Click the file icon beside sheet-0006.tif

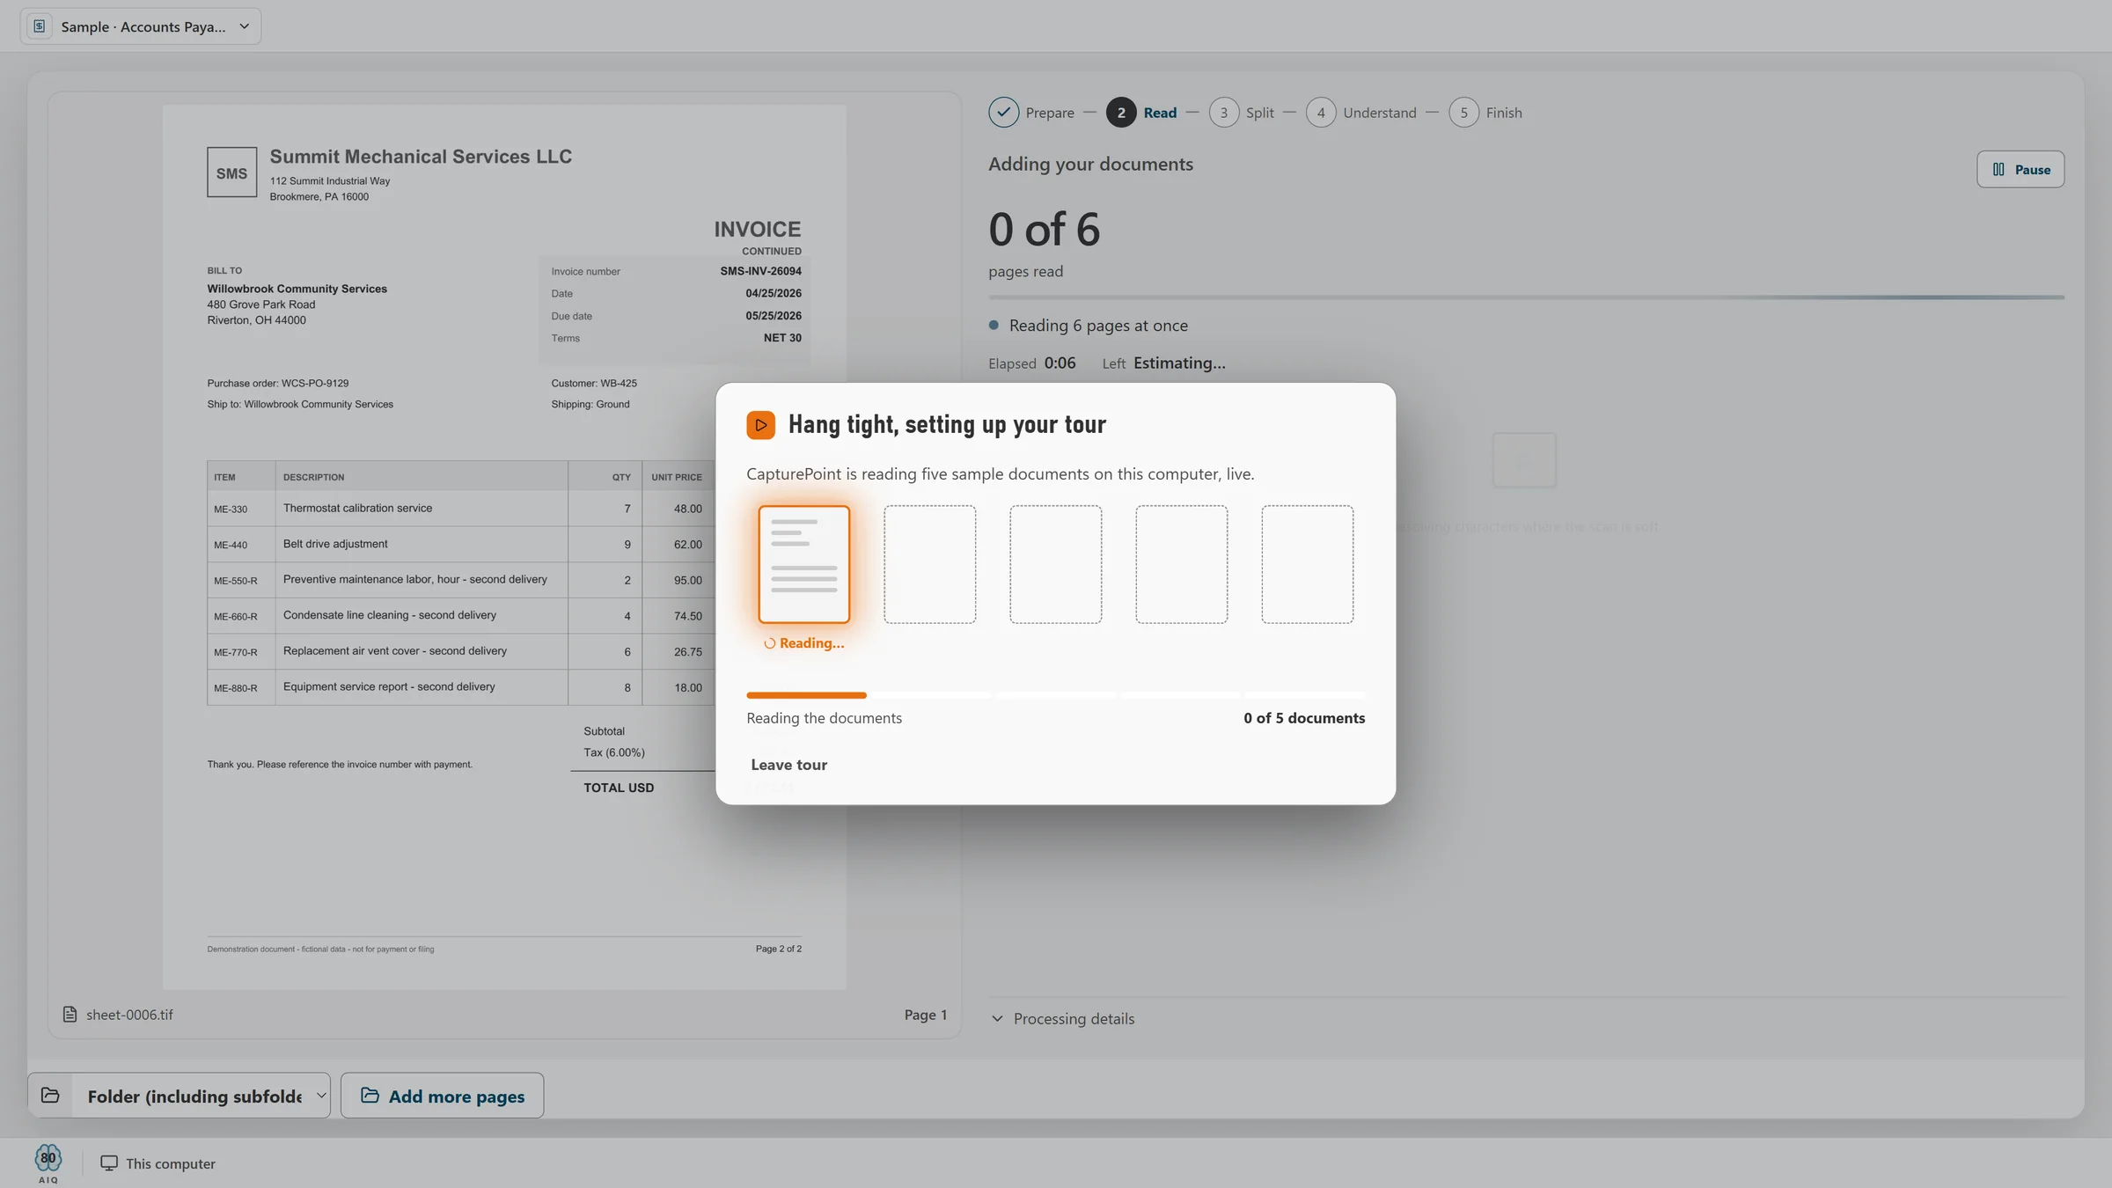(70, 1015)
